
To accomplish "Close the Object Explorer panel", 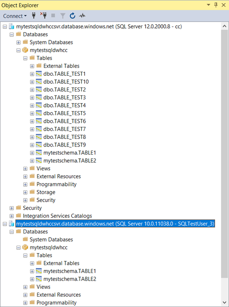I will pyautogui.click(x=224, y=5).
